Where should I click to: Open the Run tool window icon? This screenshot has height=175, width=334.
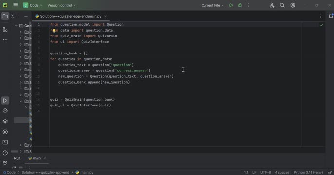tap(5, 100)
